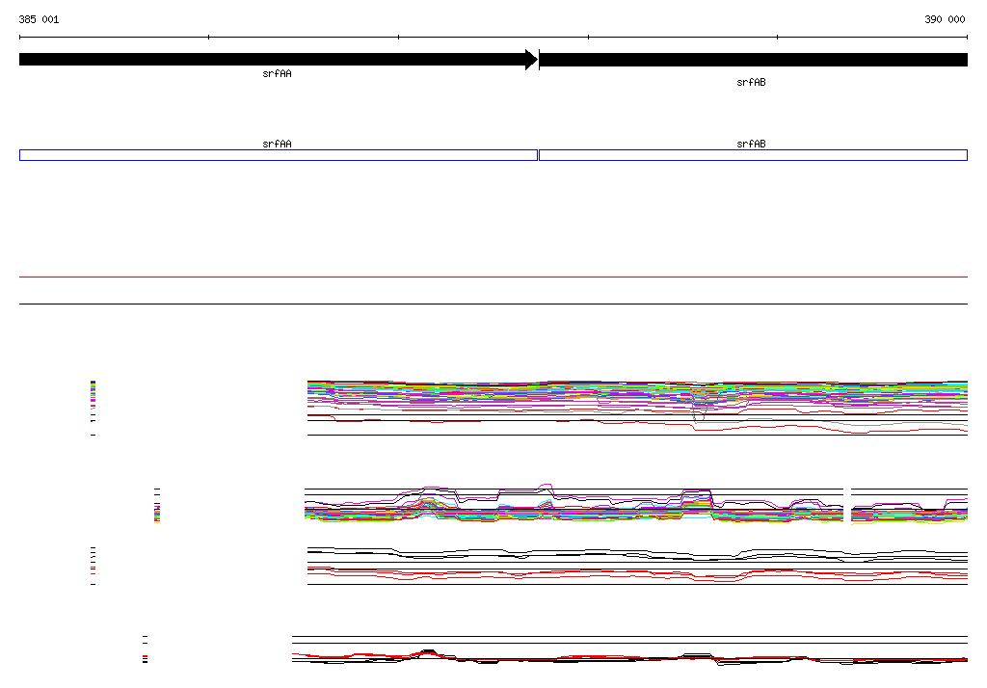The width and height of the screenshot is (987, 688).
Task: Click the srfAB label under the black bar
Action: coord(751,83)
